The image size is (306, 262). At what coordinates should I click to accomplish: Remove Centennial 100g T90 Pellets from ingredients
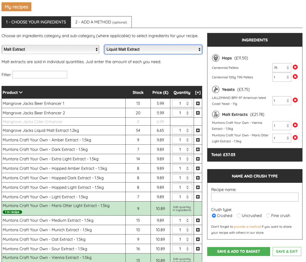295,77
